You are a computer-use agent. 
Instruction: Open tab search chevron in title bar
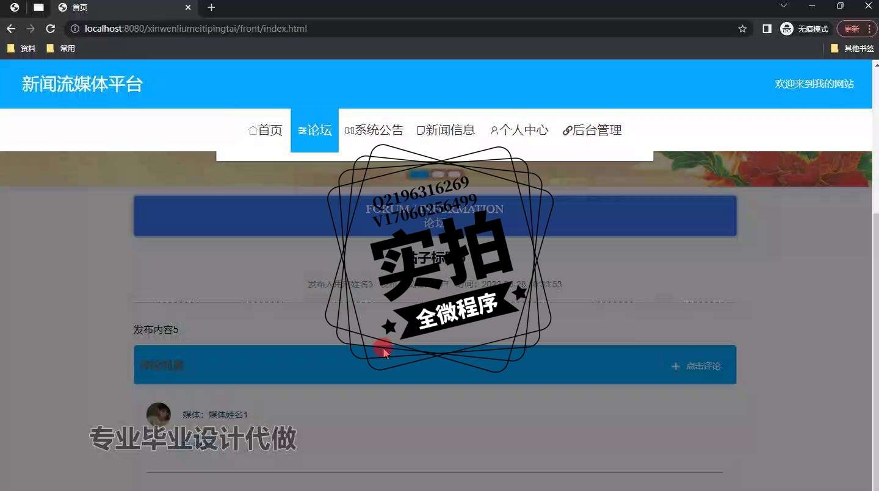784,5
